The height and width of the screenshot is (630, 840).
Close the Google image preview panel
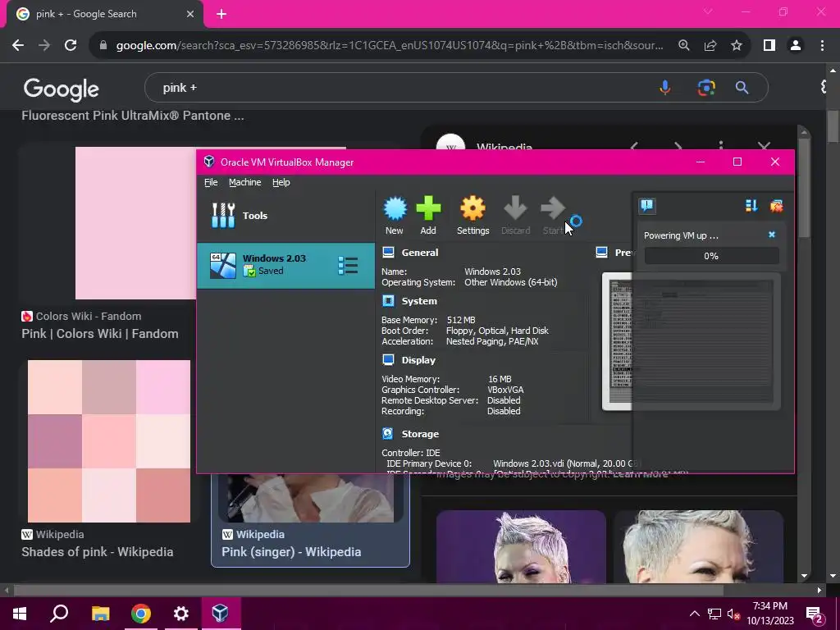[x=765, y=146]
